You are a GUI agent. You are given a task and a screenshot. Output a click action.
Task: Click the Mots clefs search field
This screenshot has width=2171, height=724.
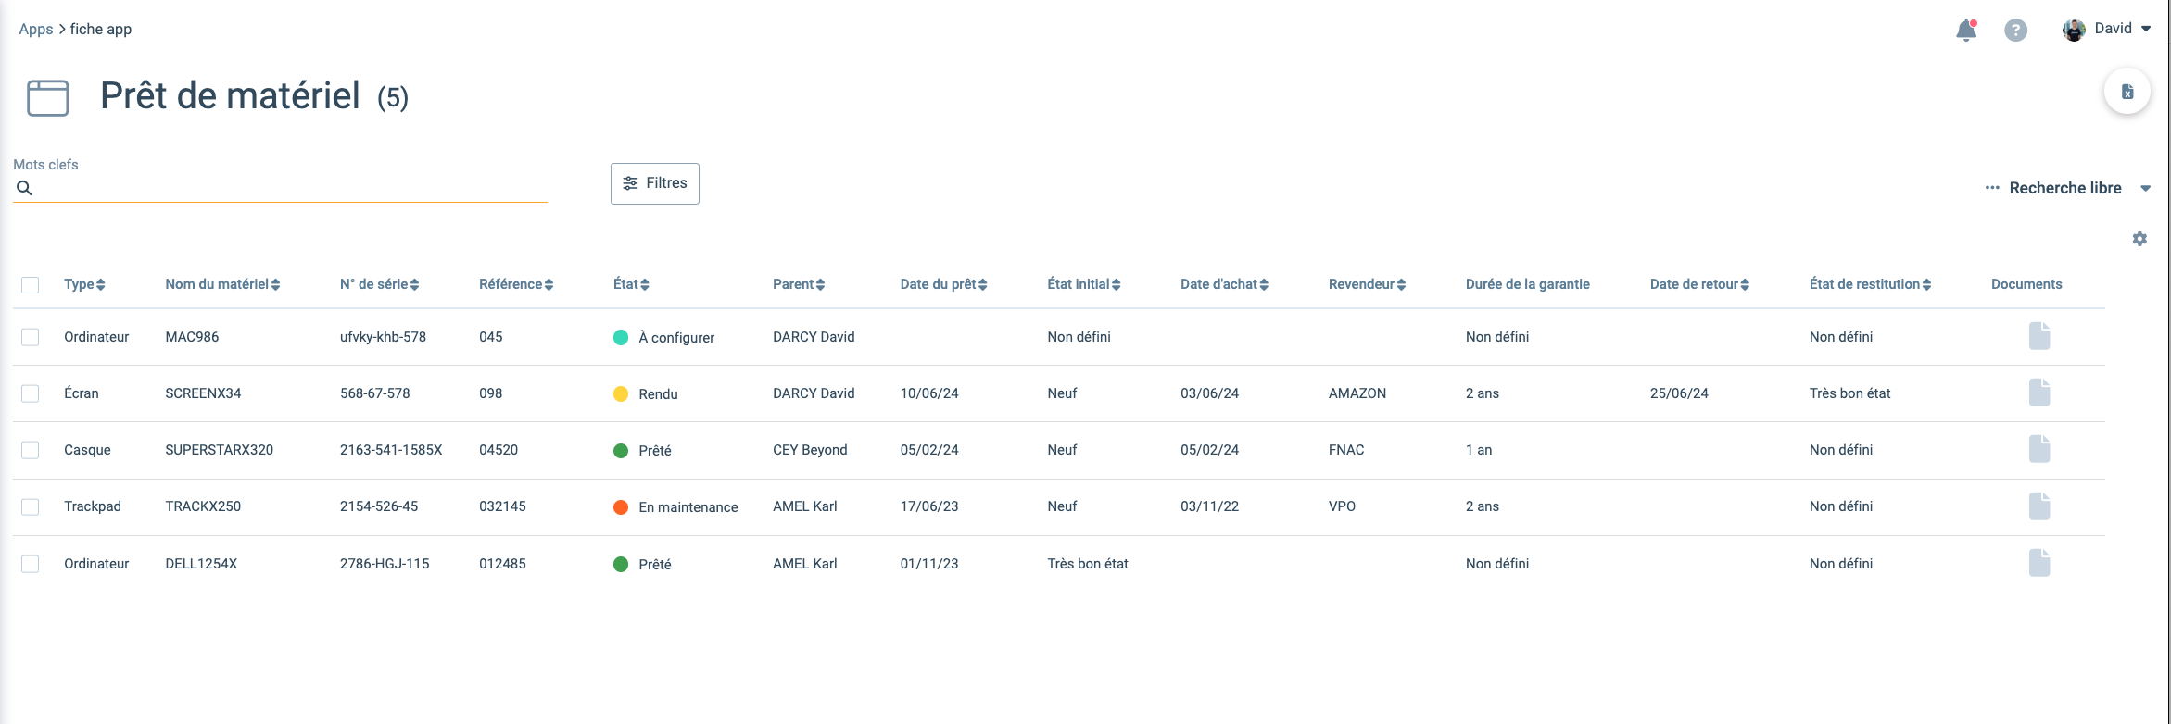click(x=280, y=188)
